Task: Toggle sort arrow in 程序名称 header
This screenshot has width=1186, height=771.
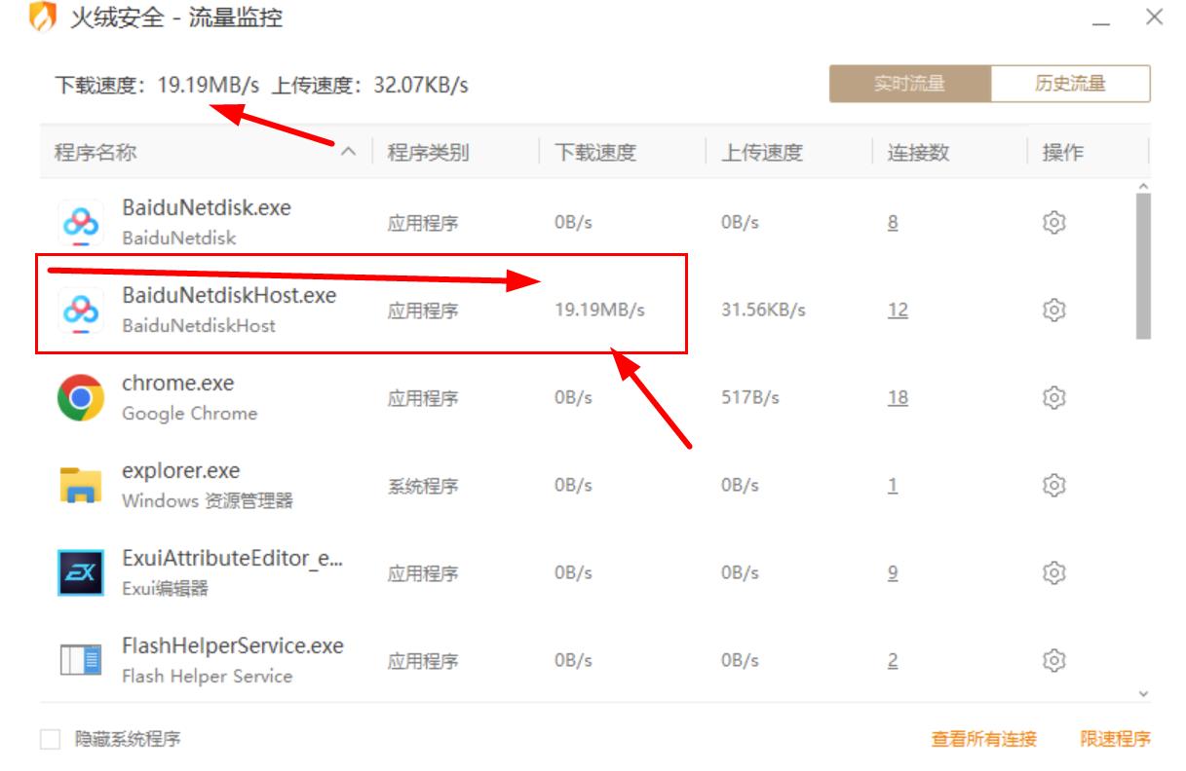Action: click(348, 152)
